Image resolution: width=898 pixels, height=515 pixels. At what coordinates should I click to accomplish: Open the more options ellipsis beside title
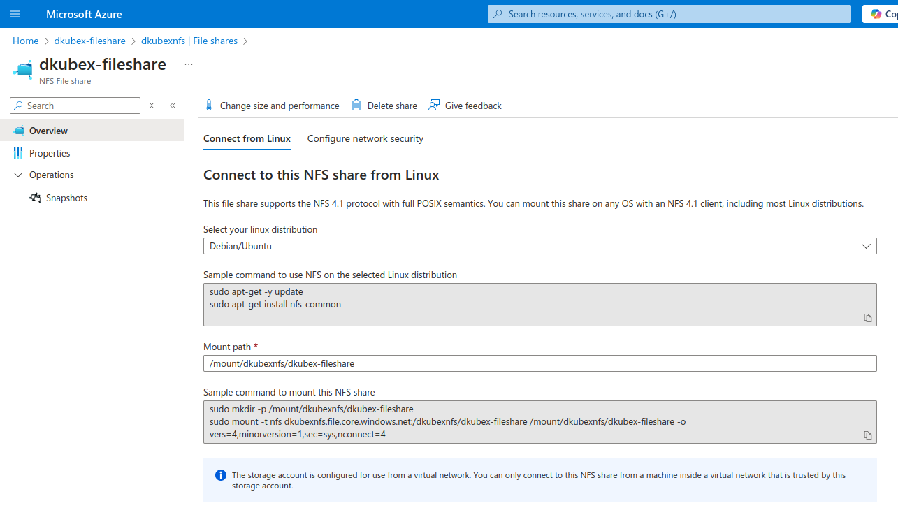188,64
